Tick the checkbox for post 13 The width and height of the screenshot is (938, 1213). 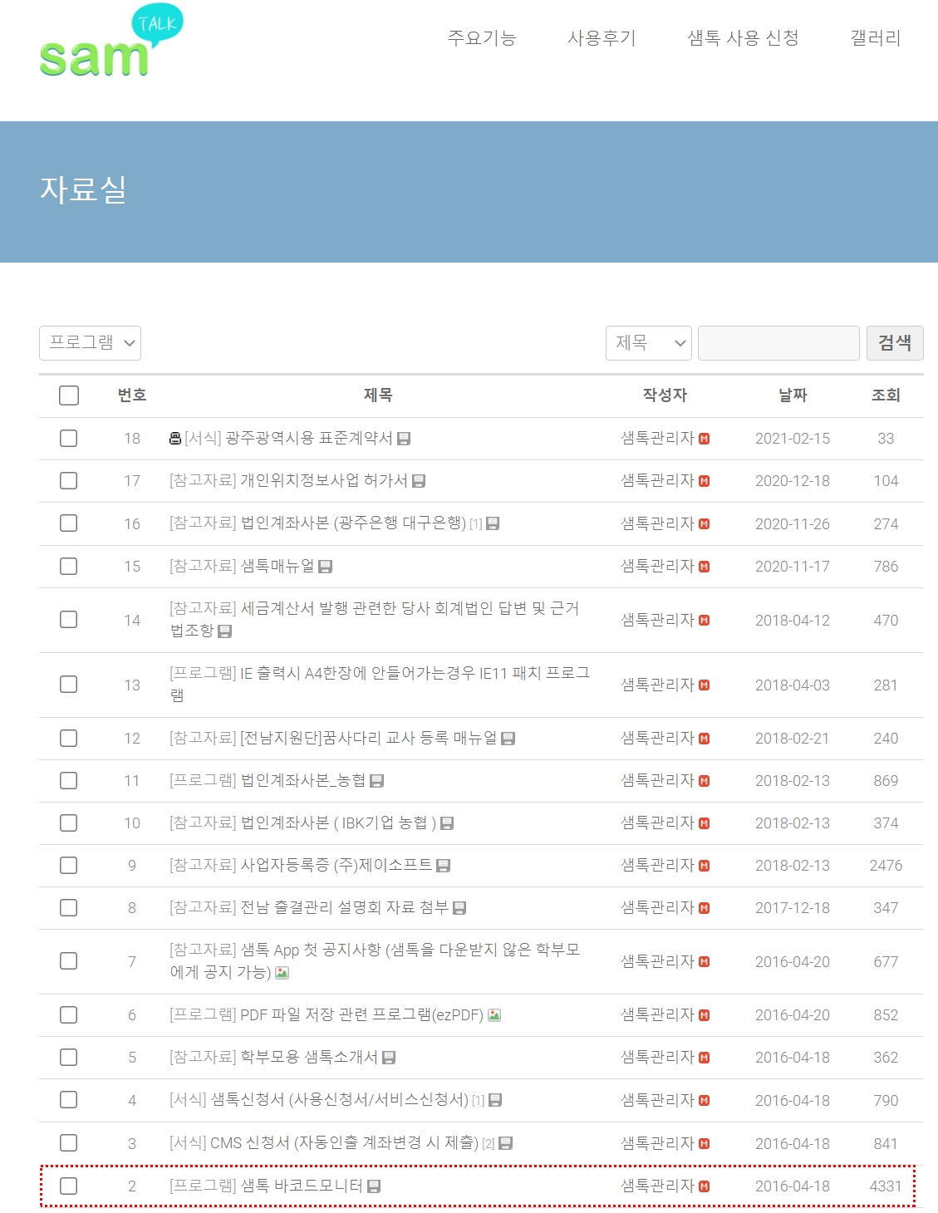[69, 685]
